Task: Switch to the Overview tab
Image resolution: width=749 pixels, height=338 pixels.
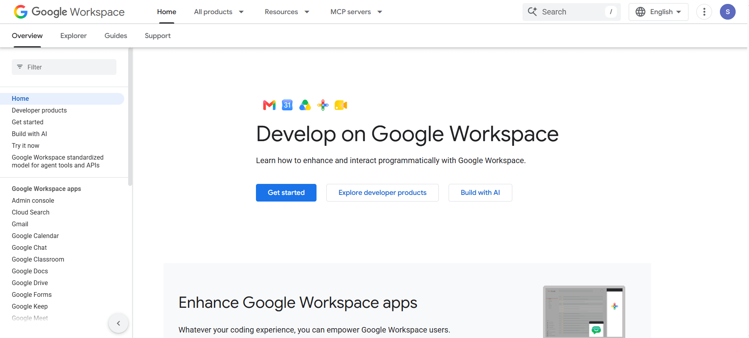Action: coord(27,36)
